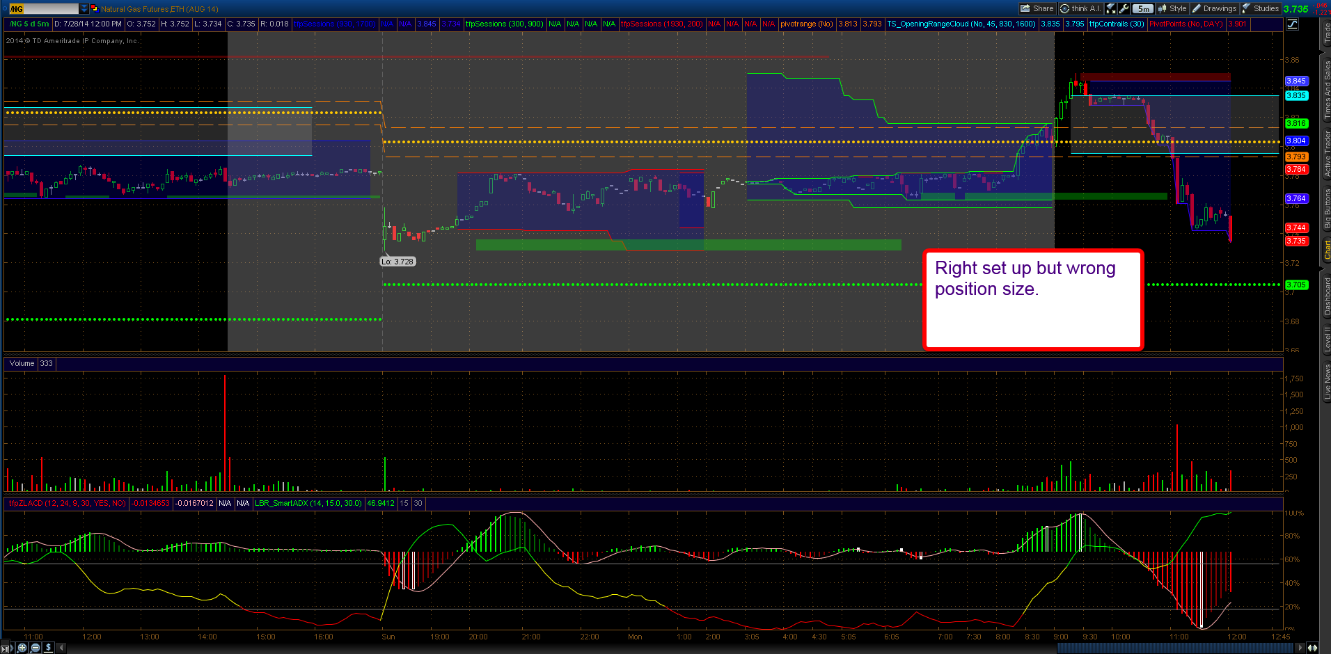This screenshot has height=654, width=1331.
Task: Open the Drawings menu
Action: [1214, 9]
